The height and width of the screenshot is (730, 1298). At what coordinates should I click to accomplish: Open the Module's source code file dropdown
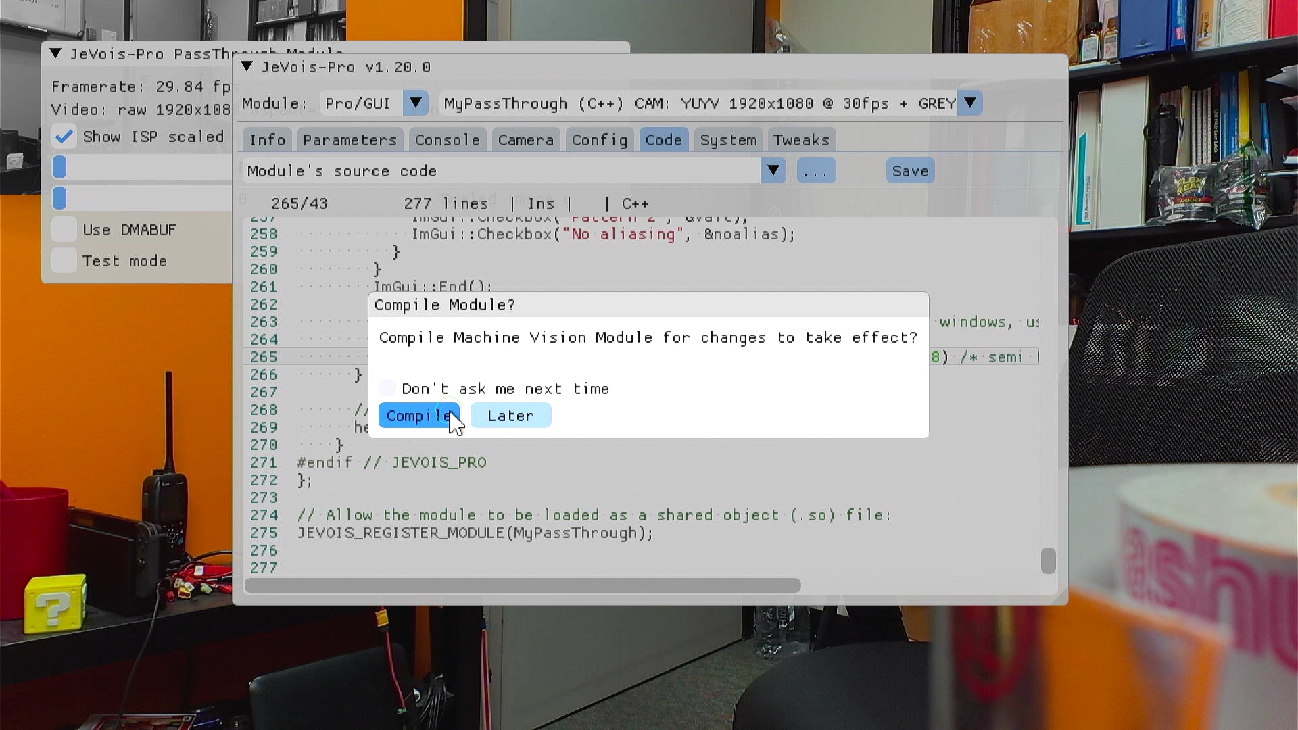(x=773, y=171)
